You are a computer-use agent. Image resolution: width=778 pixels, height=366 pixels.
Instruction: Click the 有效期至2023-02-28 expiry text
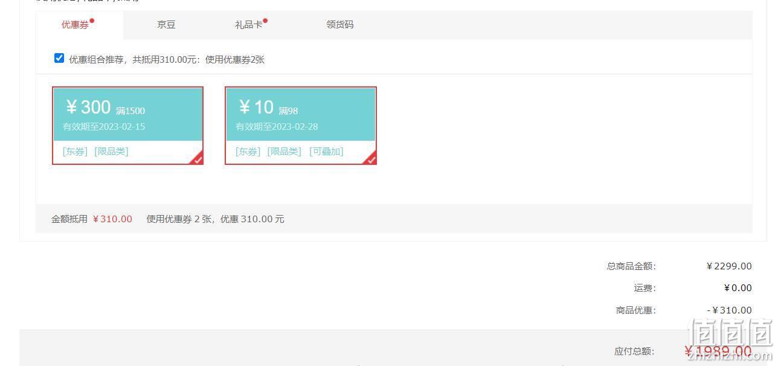(277, 127)
